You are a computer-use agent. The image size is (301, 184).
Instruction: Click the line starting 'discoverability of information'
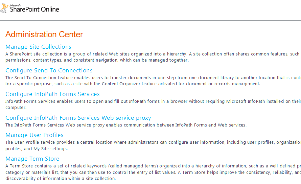[61, 179]
